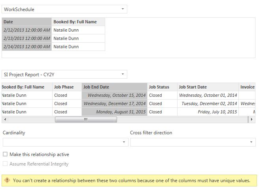The image size is (259, 192).
Task: Open the SI Project Report - CY2Y dropdown
Action: [64, 74]
